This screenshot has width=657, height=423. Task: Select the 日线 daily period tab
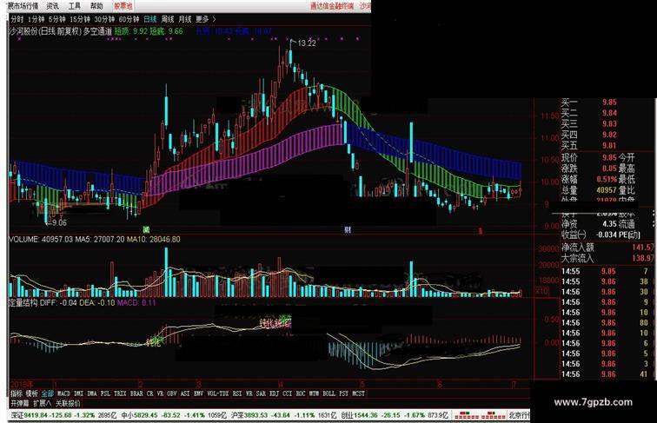pyautogui.click(x=150, y=19)
